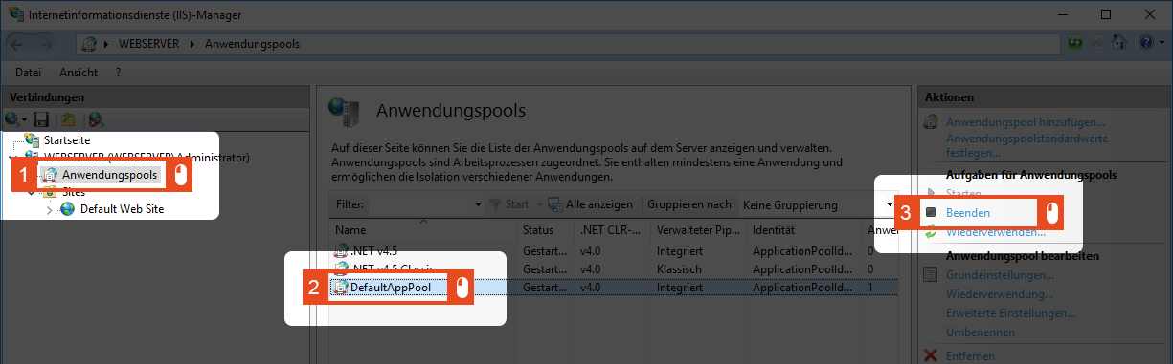Screen dimensions: 1173x364
Task: Click the Anwendungspools tree node icon
Action: click(x=50, y=175)
